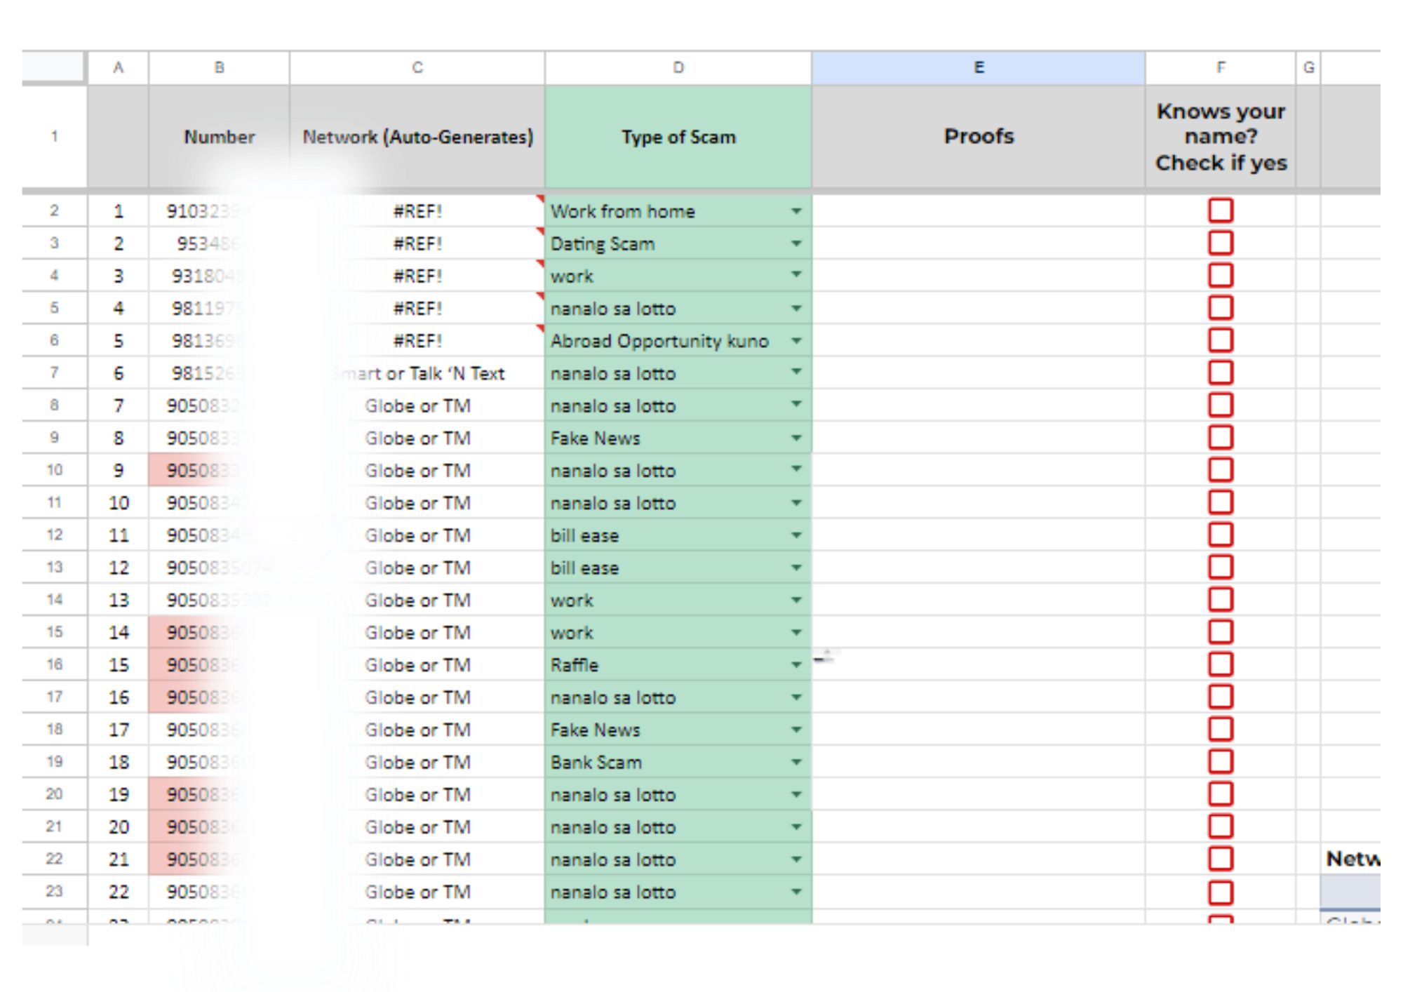The height and width of the screenshot is (992, 1403).
Task: Click the select-all corner box
Action: pos(54,67)
